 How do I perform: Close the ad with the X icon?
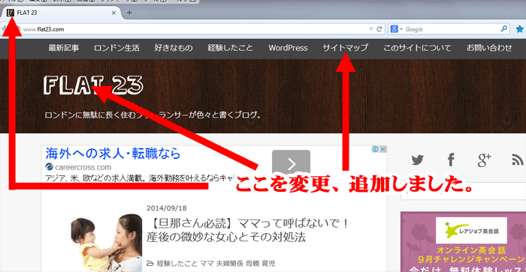(x=383, y=149)
